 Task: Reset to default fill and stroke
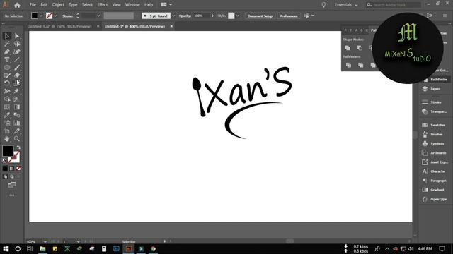coord(4,161)
